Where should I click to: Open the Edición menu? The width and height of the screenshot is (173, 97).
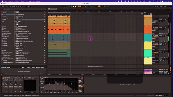17,1
